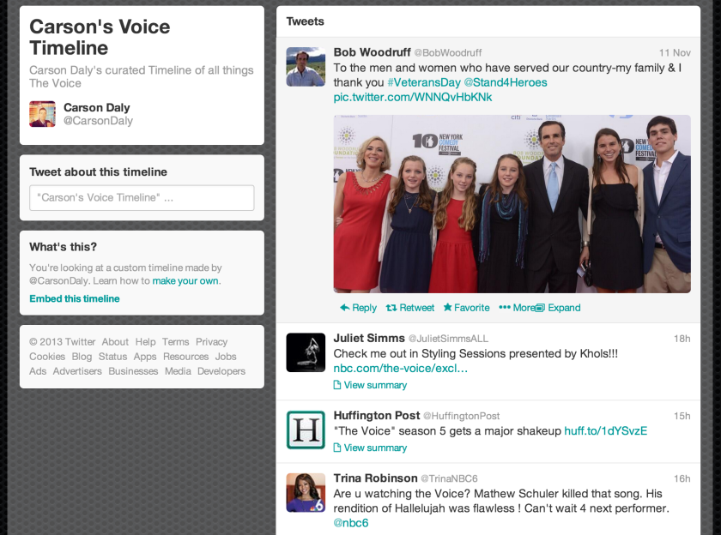
Task: Open the Businesses footer link
Action: (x=133, y=371)
